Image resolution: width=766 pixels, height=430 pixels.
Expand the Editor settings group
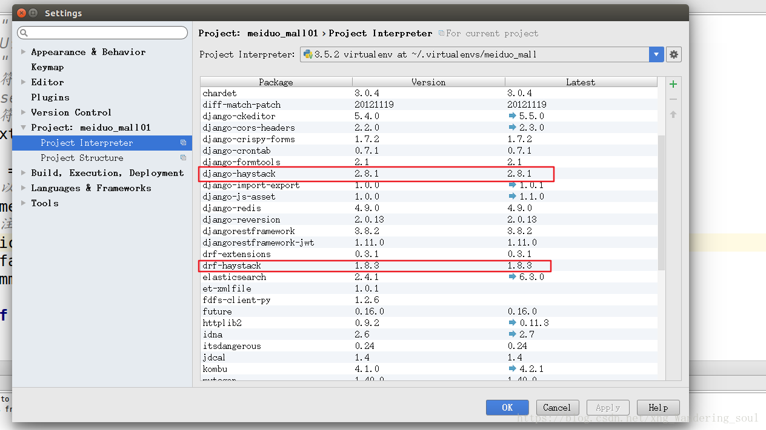pos(23,82)
